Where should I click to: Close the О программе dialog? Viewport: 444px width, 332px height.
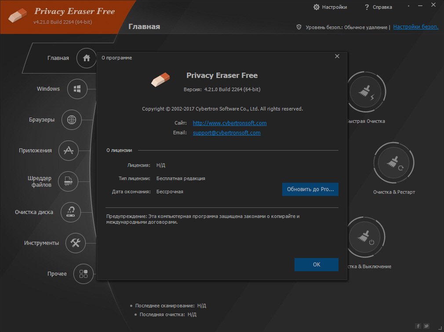(x=337, y=56)
